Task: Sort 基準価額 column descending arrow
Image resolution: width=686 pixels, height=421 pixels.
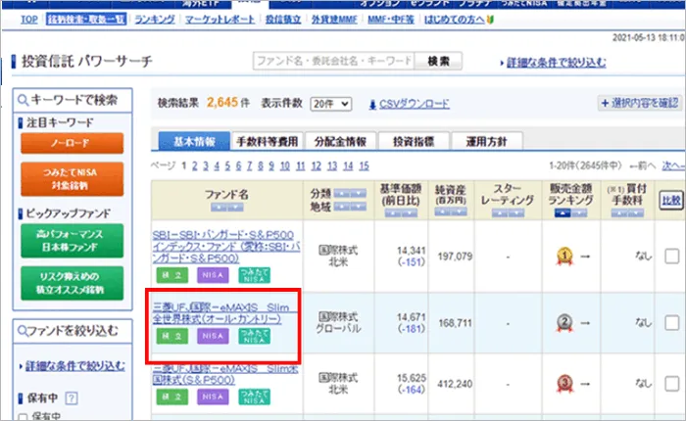Action: click(x=410, y=212)
